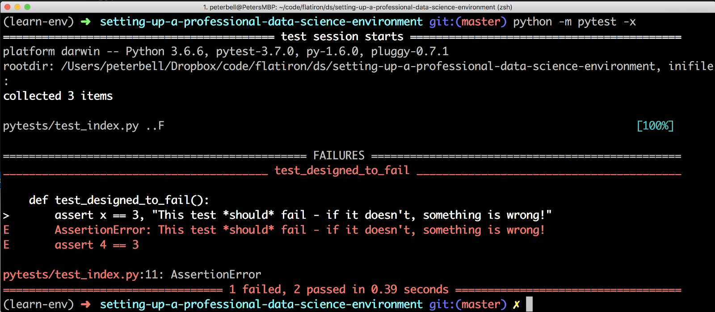
Task: Click the green prompt arrow on the first line
Action: click(x=85, y=22)
